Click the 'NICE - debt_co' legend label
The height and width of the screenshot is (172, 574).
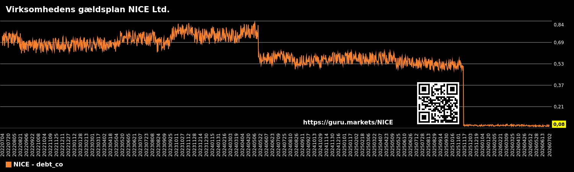pos(38,165)
